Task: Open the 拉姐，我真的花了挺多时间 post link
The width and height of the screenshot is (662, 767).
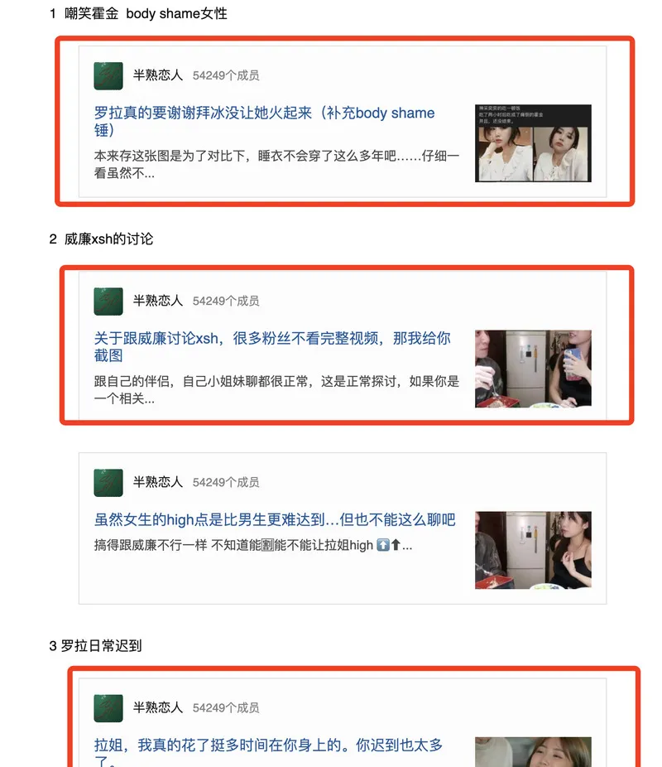Action: point(268,753)
